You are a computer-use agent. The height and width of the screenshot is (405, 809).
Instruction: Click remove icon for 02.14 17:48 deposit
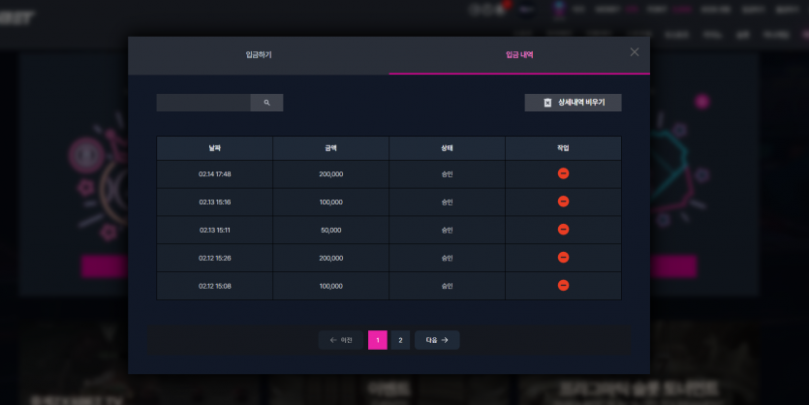tap(564, 173)
